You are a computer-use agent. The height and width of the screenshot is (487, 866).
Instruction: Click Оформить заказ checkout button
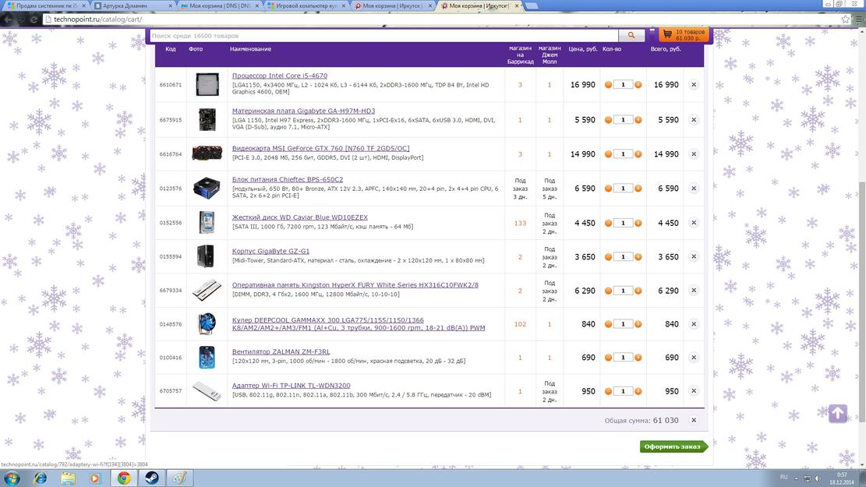point(673,446)
